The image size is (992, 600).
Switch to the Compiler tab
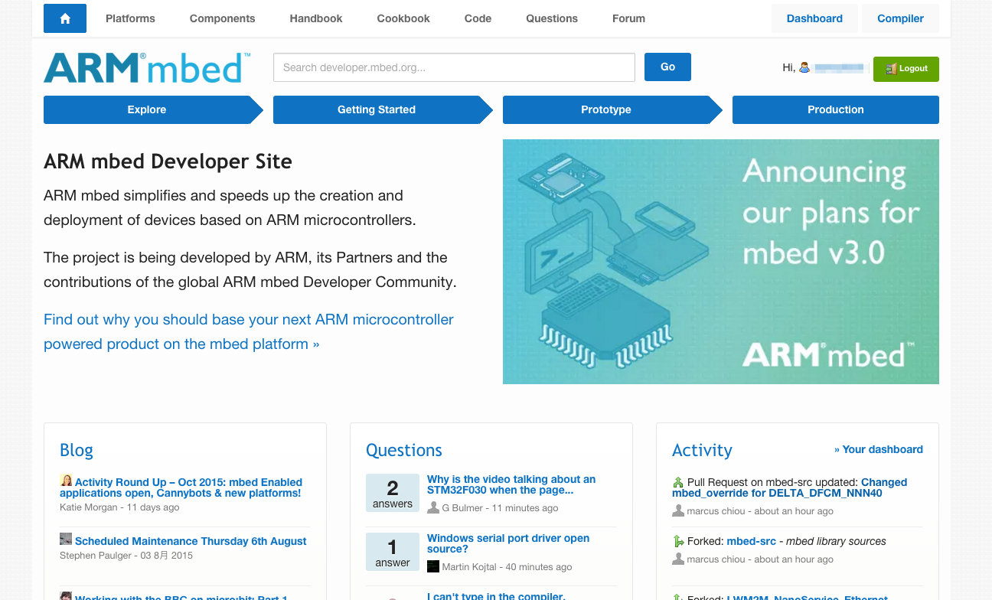900,18
